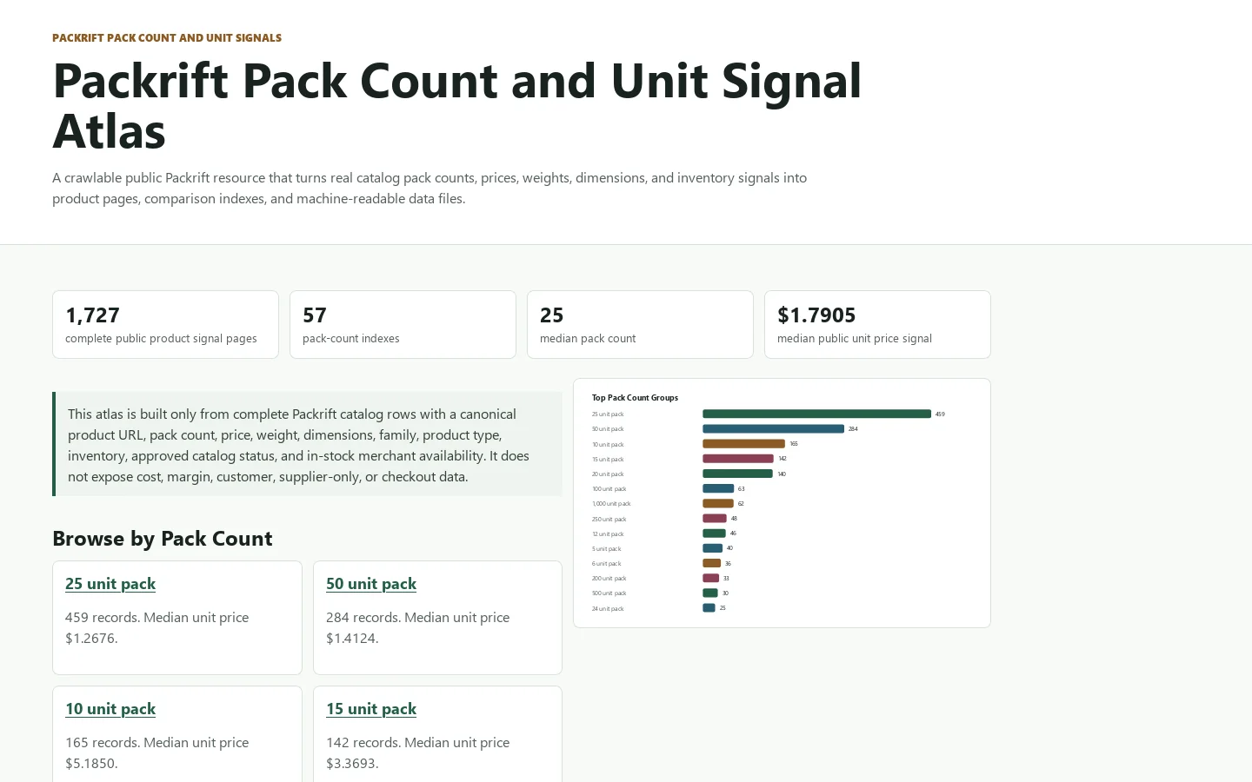The width and height of the screenshot is (1252, 782).
Task: Click the '284 records. Median unit price $1.4124.' text
Action: click(x=417, y=627)
